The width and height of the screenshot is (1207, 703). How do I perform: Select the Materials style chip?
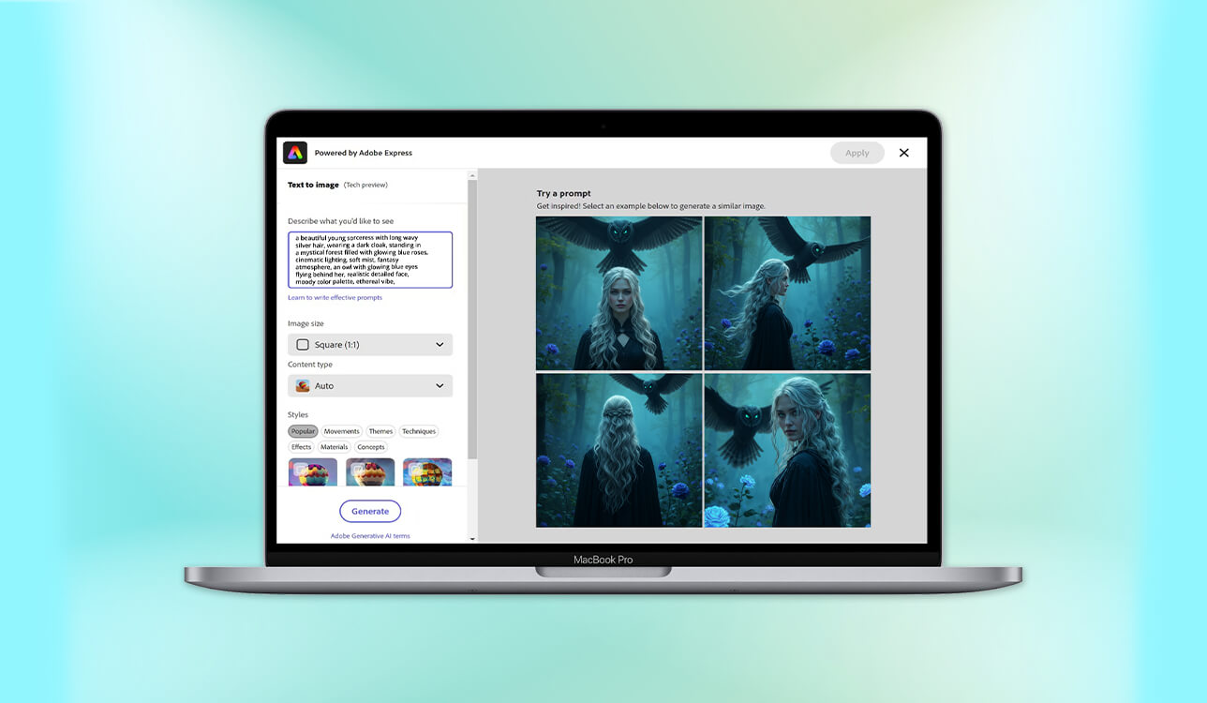[335, 446]
